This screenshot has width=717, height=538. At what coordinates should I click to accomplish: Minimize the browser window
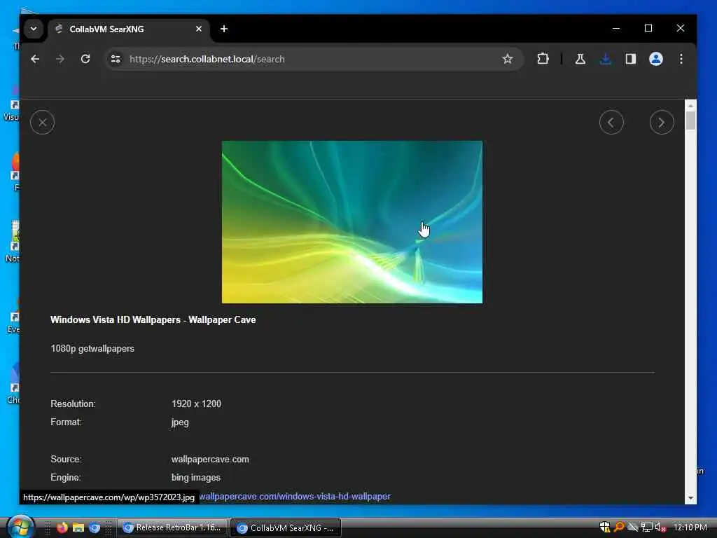(x=616, y=28)
